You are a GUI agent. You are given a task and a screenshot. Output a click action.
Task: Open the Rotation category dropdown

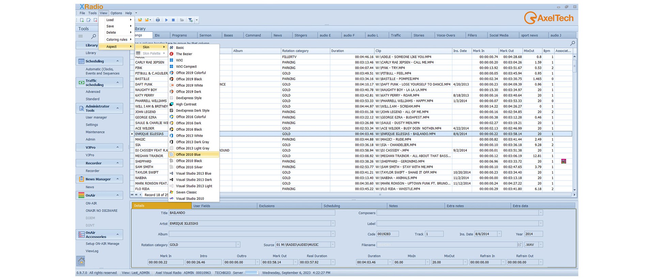click(x=238, y=245)
